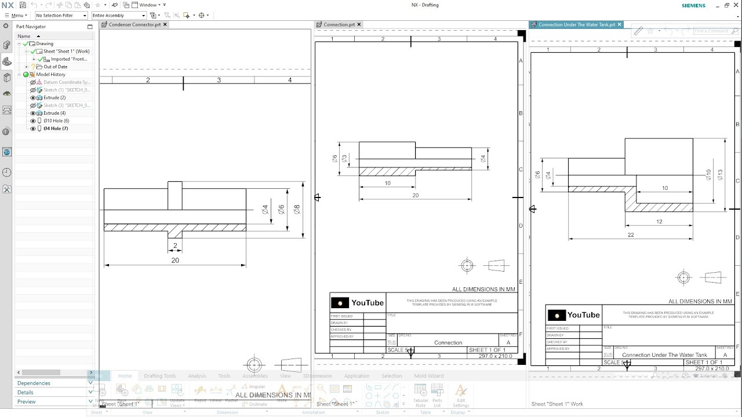Viewport: 742px width, 417px height.
Task: Click the selection scope filter icon
Action: pyautogui.click(x=153, y=15)
